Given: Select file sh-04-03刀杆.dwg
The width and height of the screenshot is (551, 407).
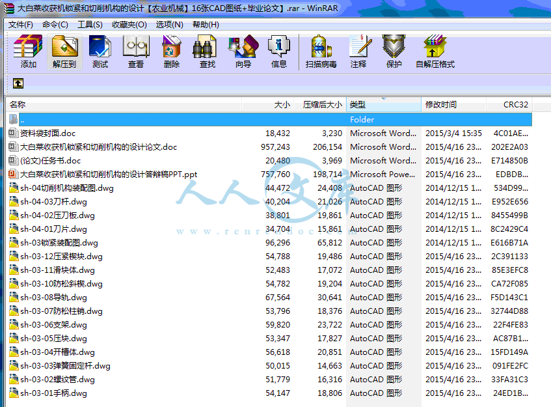Looking at the screenshot, I should (x=53, y=202).
